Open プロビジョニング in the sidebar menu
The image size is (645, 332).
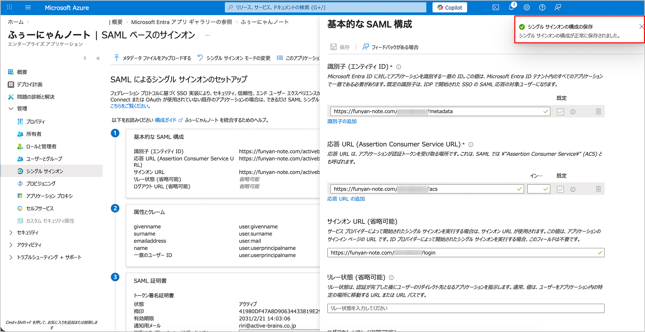(x=41, y=184)
